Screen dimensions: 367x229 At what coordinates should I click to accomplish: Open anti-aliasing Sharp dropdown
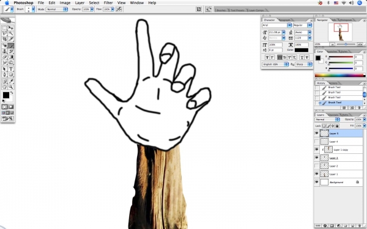click(x=304, y=64)
